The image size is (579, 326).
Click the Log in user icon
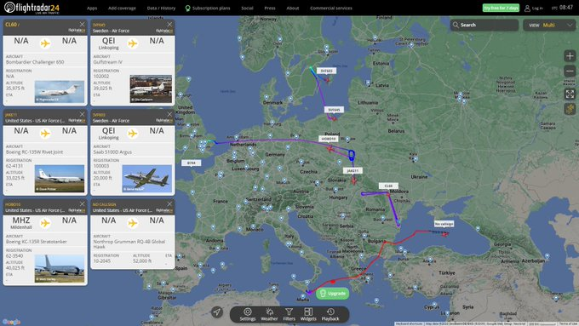coord(527,9)
